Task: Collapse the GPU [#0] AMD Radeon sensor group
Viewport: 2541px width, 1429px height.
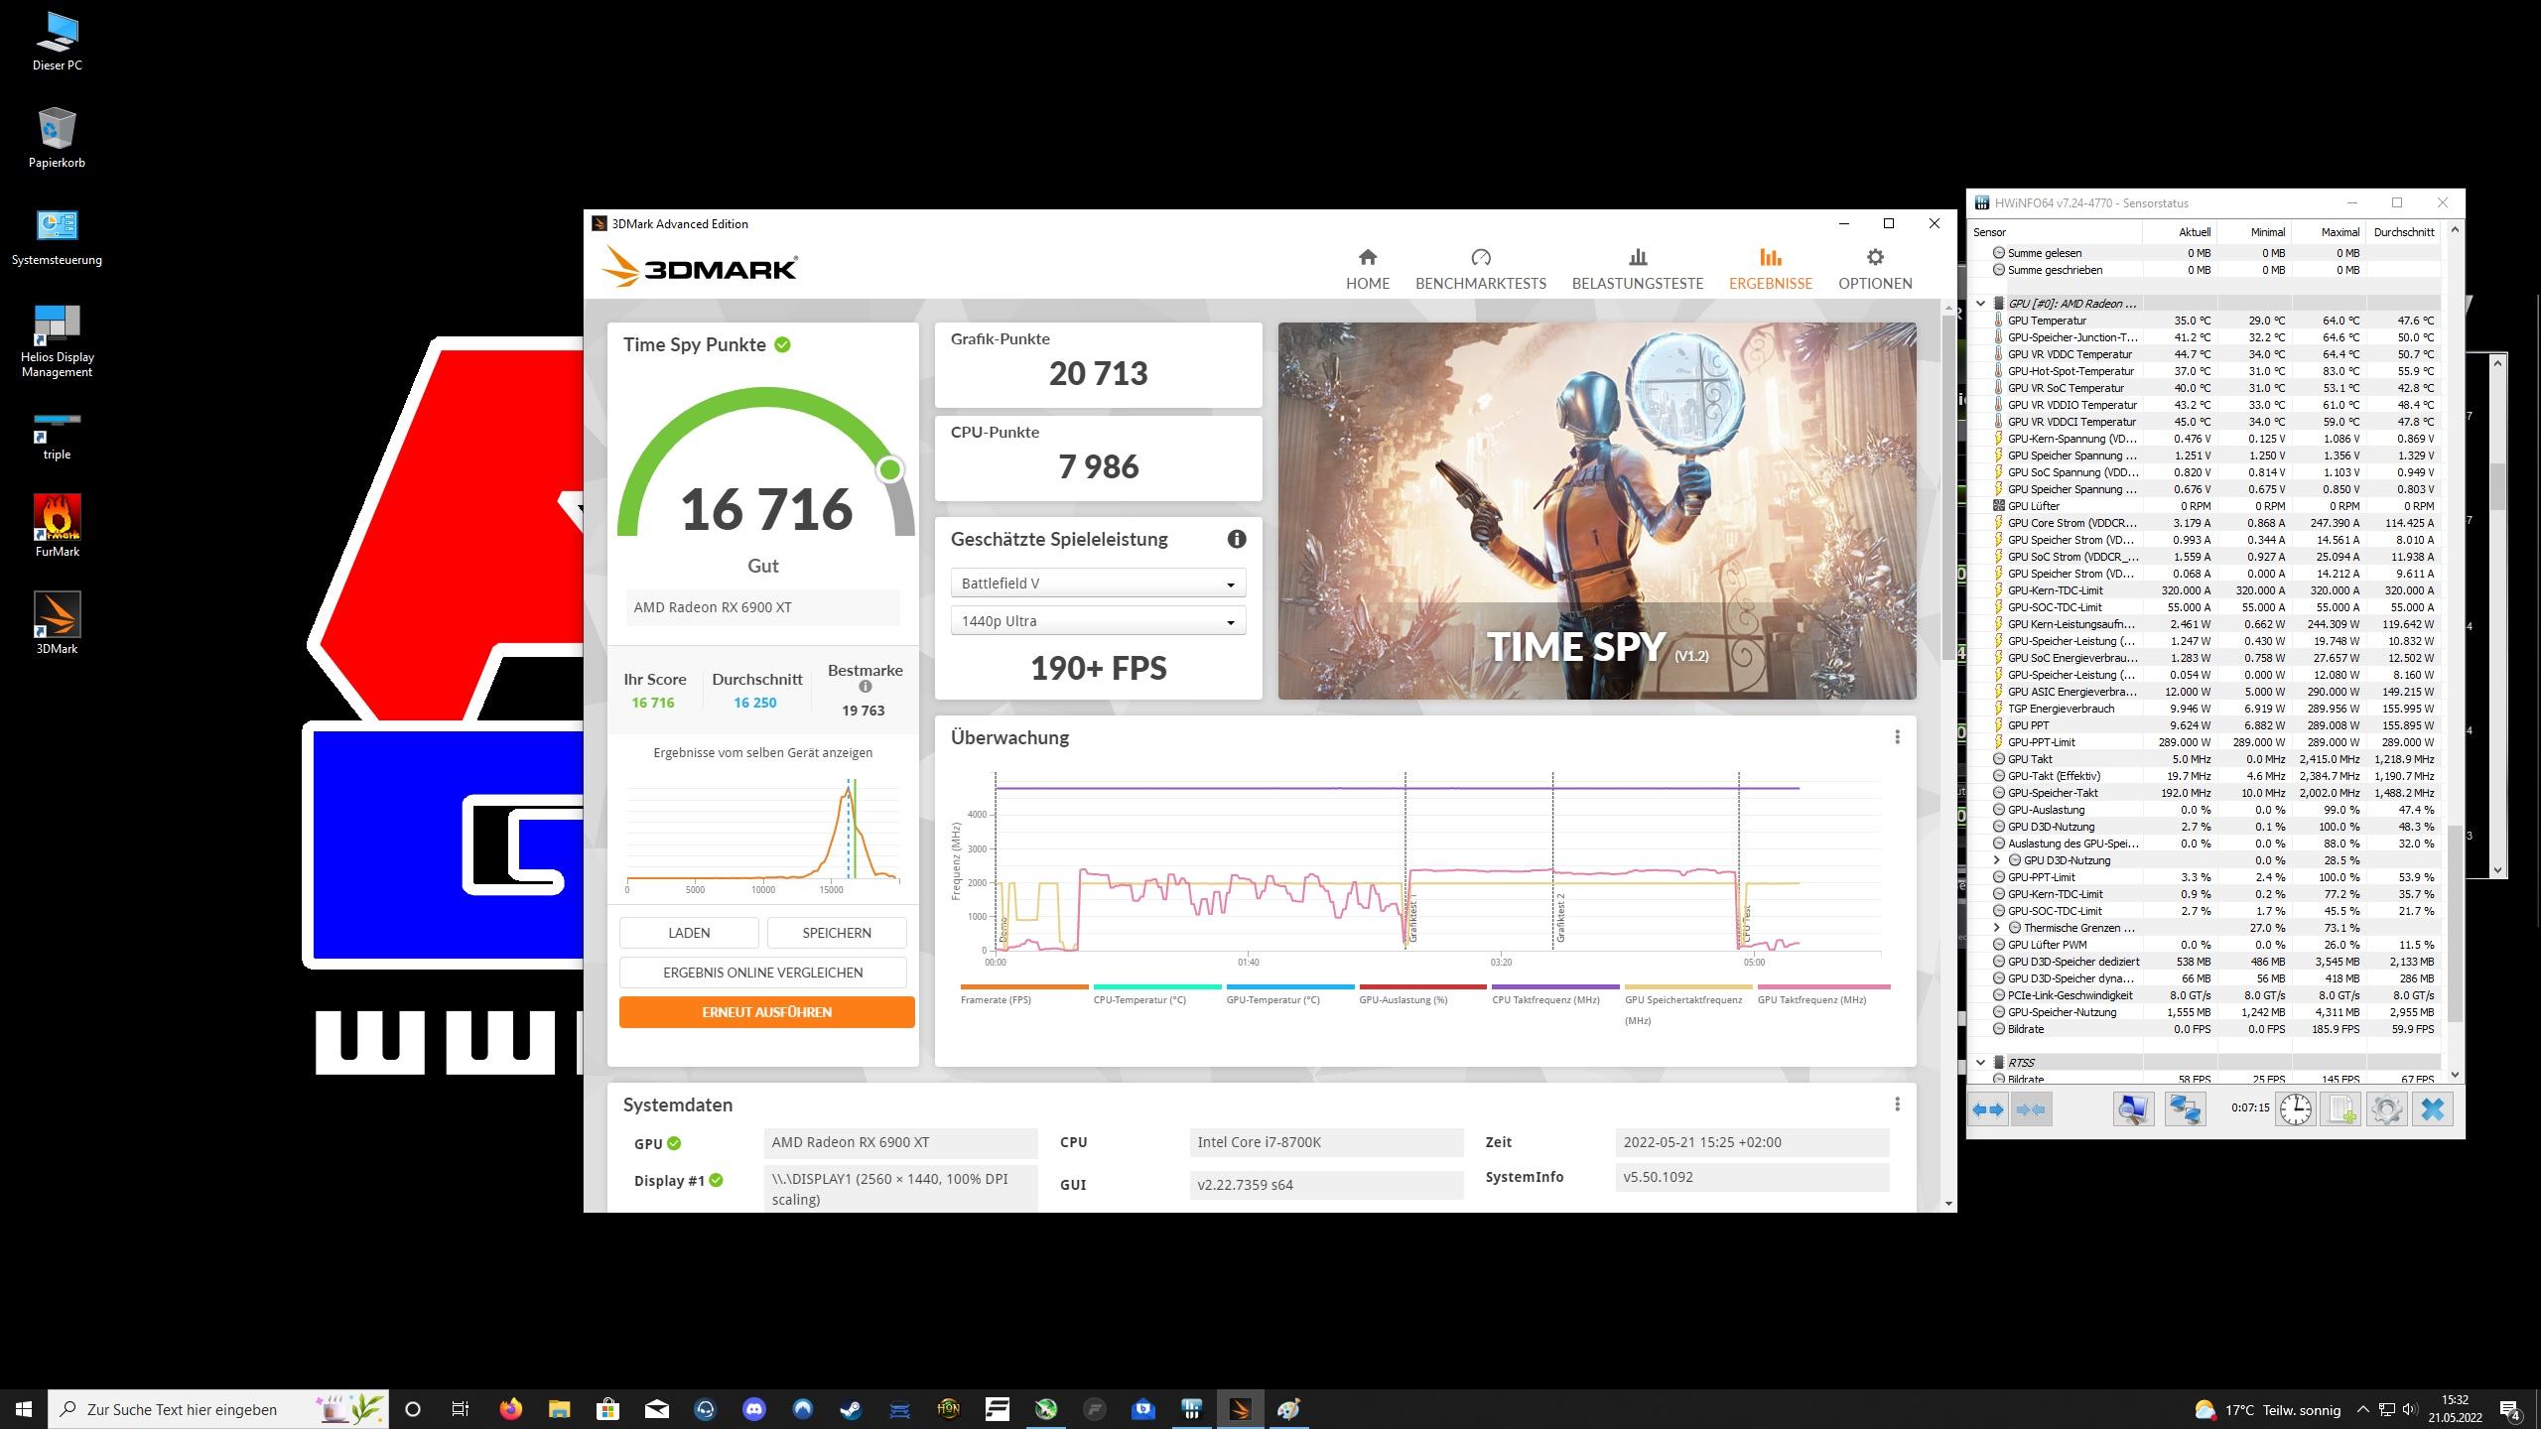Action: [1981, 304]
